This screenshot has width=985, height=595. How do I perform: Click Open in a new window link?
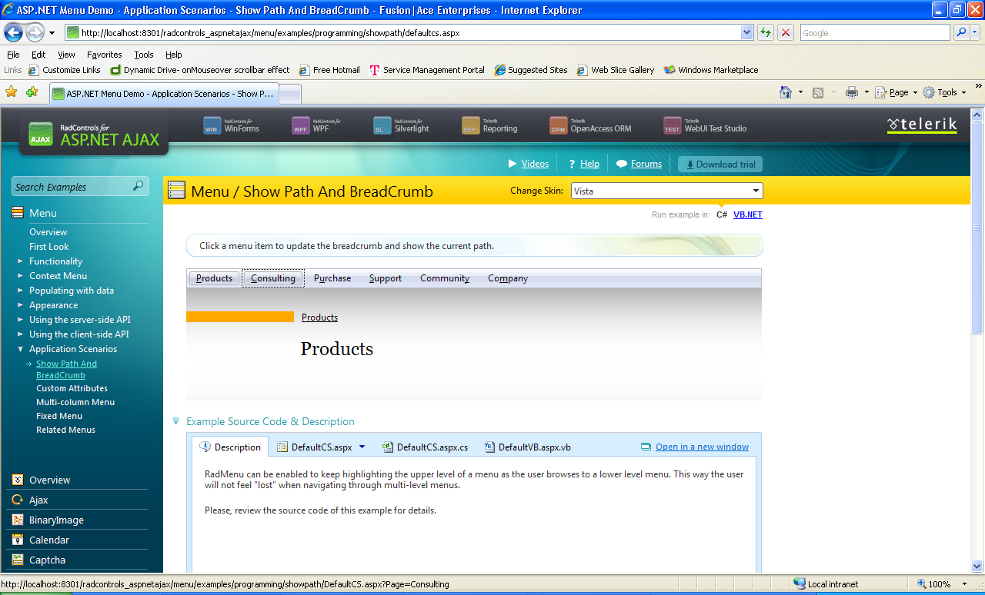[x=702, y=447]
